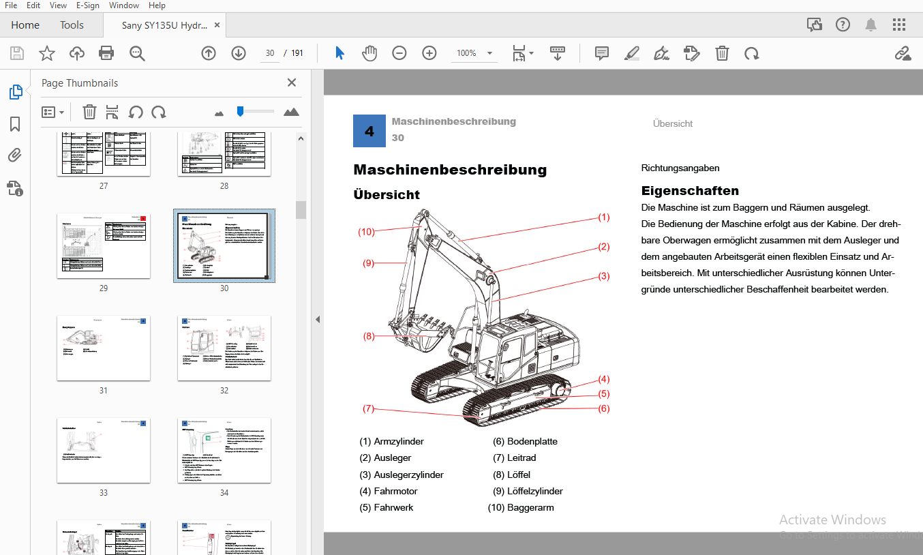
Task: Upload file to cloud icon
Action: click(x=76, y=53)
